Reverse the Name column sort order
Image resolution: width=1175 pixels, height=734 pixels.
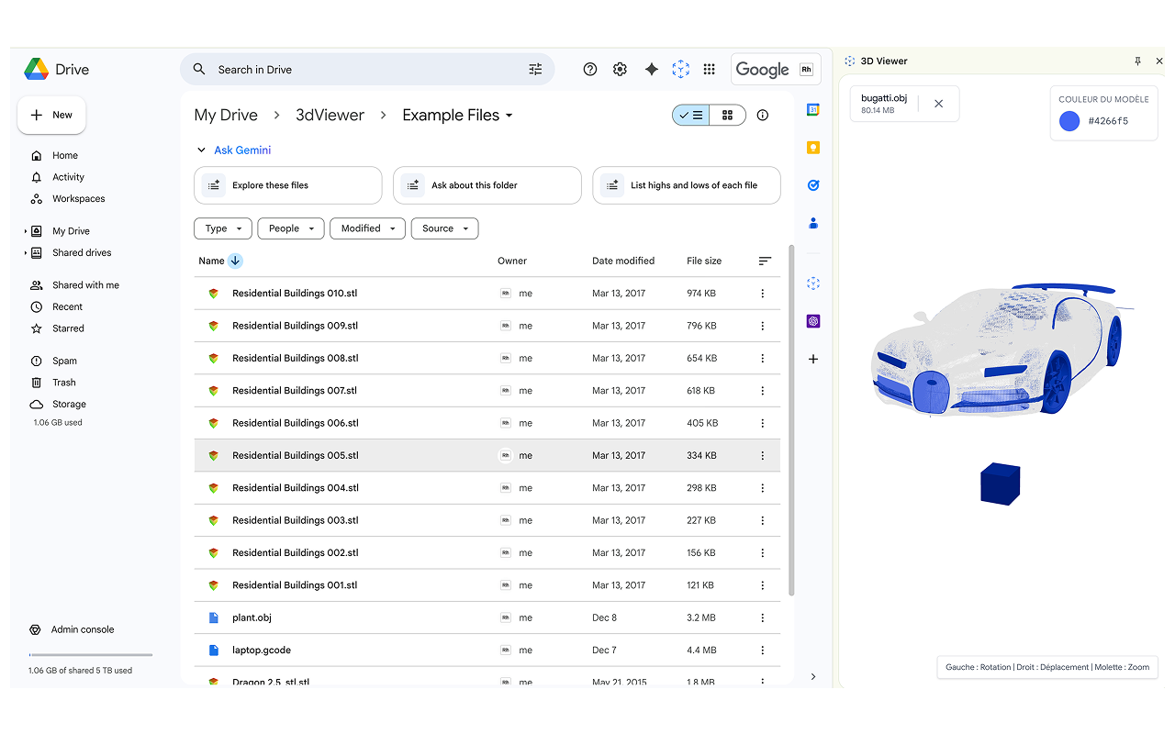[235, 261]
